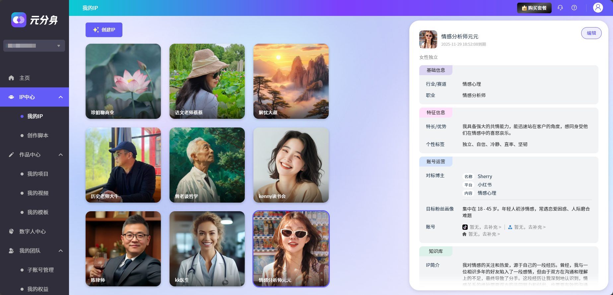
Task: Select the 曾老谈哲学 IP card
Action: click(x=207, y=165)
